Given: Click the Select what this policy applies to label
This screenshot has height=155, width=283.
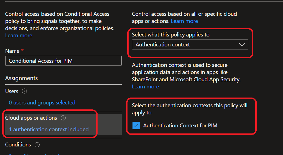Looking at the screenshot, I should click(x=170, y=35).
